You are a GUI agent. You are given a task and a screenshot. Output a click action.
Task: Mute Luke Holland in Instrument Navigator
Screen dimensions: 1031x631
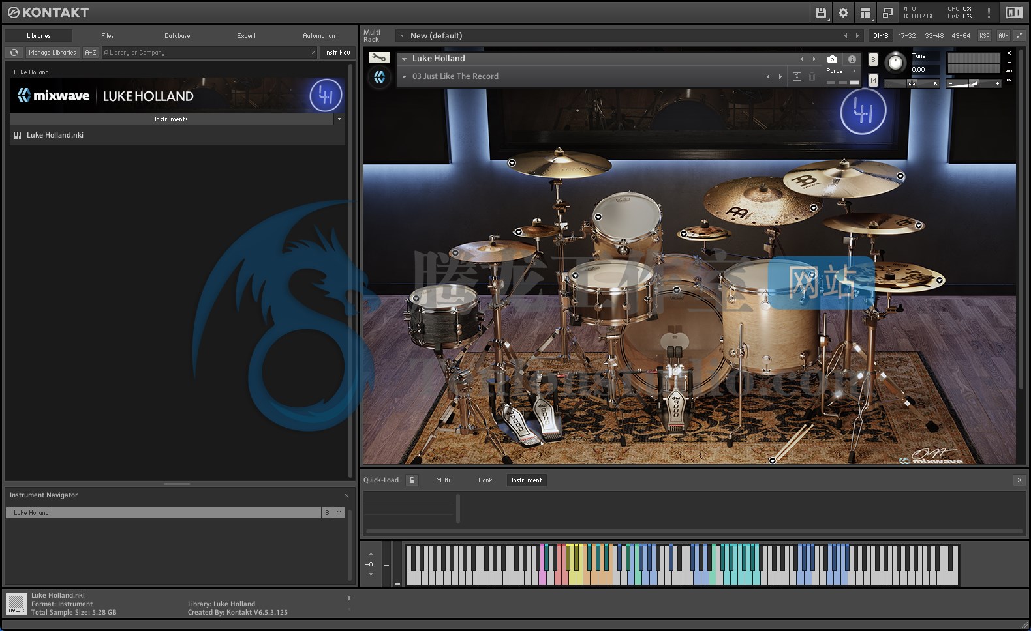click(x=339, y=513)
